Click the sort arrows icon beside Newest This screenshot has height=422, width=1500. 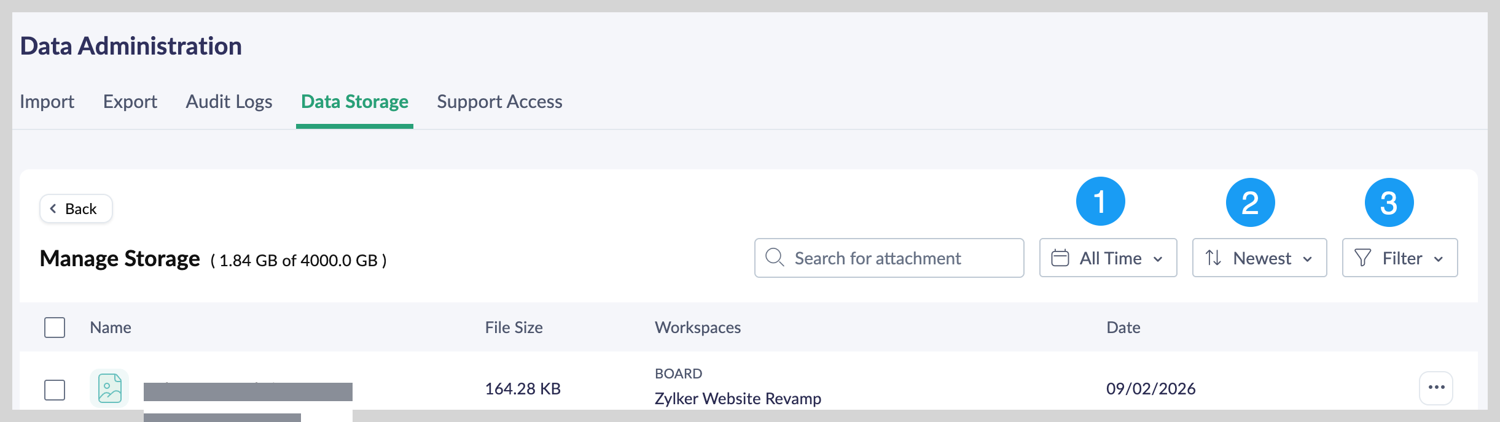pyautogui.click(x=1213, y=258)
